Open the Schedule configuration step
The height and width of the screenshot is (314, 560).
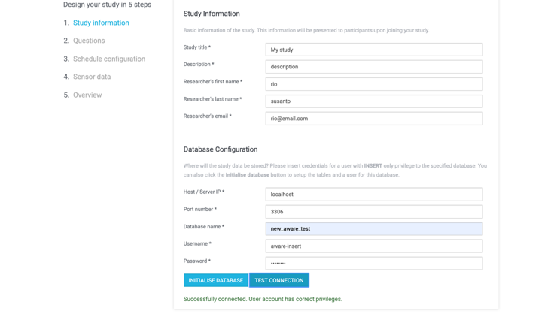click(109, 59)
